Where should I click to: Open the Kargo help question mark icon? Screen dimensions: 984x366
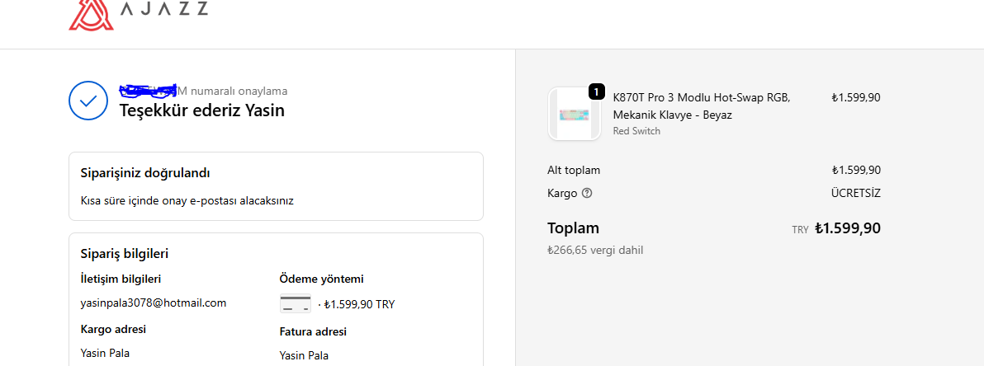click(587, 194)
